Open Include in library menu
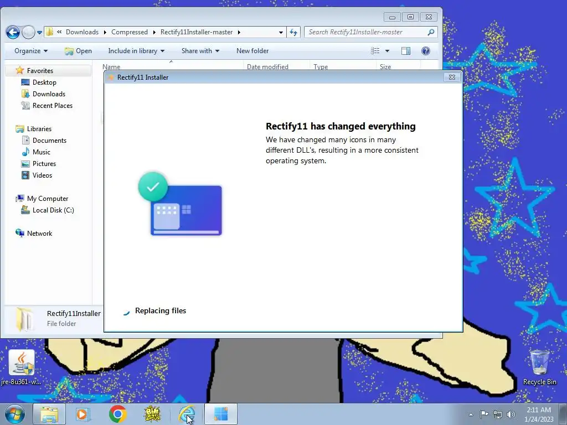This screenshot has width=567, height=425. 136,51
